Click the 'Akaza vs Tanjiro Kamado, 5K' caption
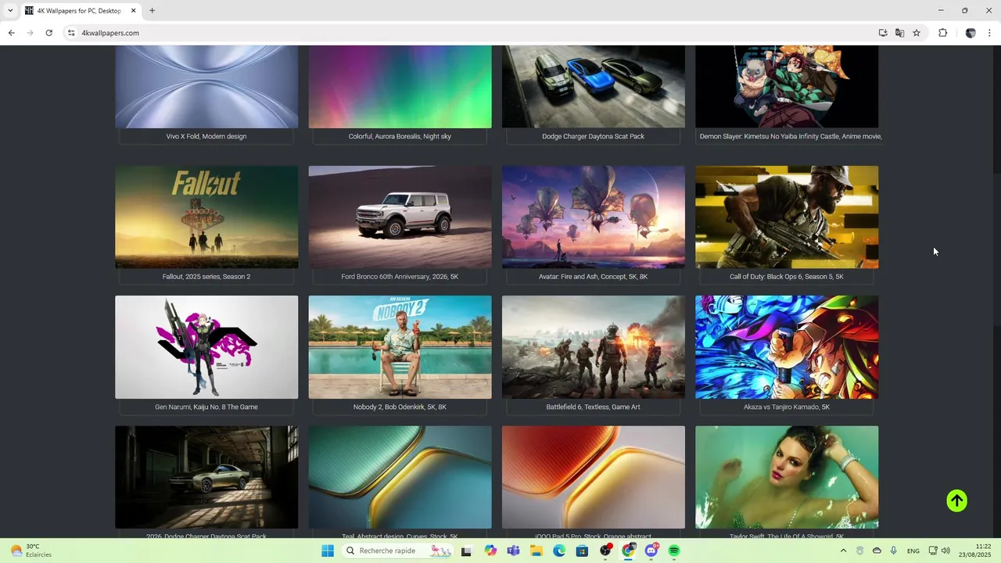The height and width of the screenshot is (563, 1001). [787, 407]
